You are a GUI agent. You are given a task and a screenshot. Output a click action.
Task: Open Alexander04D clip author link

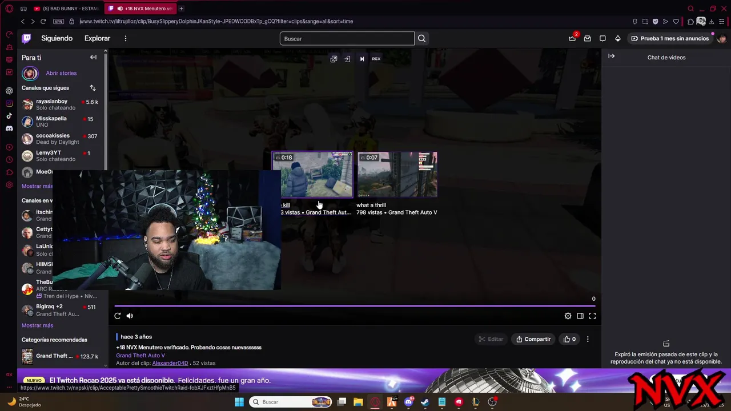point(170,363)
